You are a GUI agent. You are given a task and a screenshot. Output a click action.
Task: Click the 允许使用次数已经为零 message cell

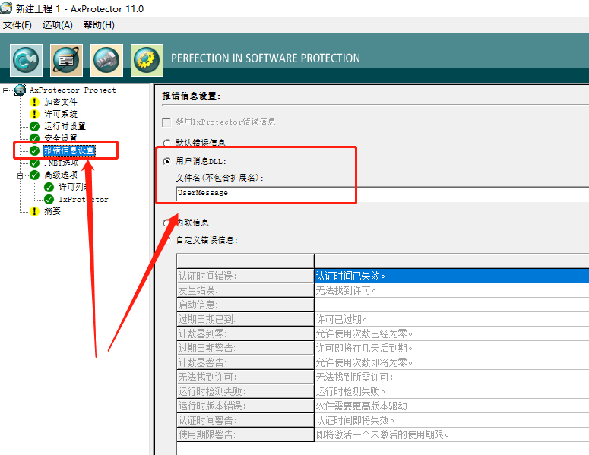click(x=451, y=333)
